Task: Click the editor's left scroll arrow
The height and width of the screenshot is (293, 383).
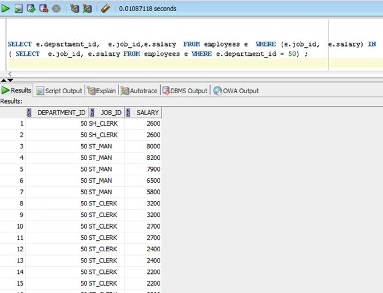Action: pyautogui.click(x=10, y=74)
